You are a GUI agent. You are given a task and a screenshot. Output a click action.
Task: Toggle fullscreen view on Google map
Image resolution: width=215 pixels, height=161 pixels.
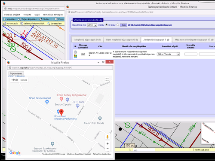coord(107,79)
